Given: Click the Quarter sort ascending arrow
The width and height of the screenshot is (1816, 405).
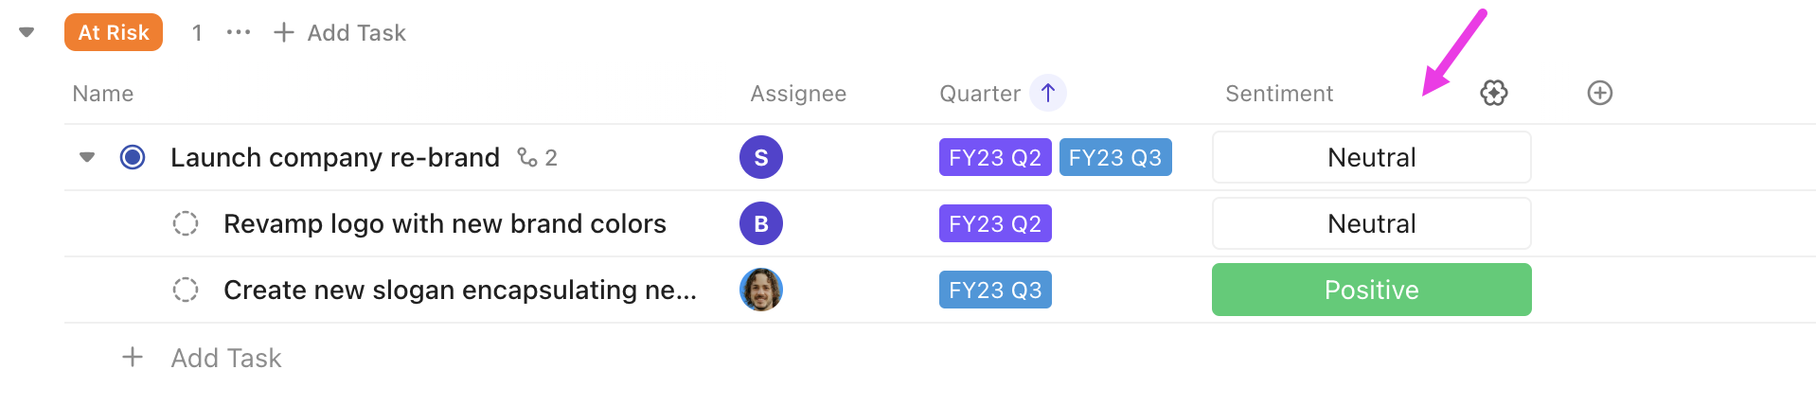Looking at the screenshot, I should point(1047,93).
